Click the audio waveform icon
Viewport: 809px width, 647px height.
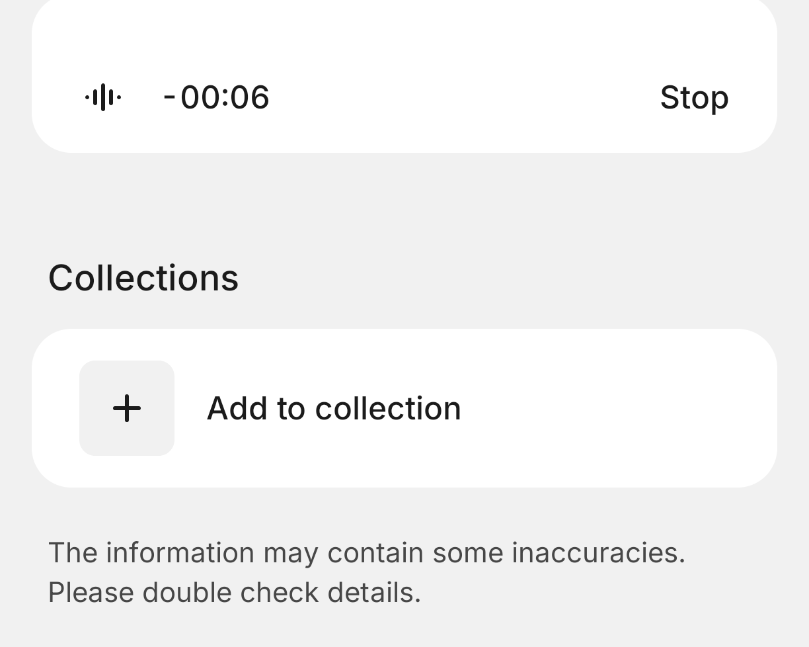[x=103, y=98]
